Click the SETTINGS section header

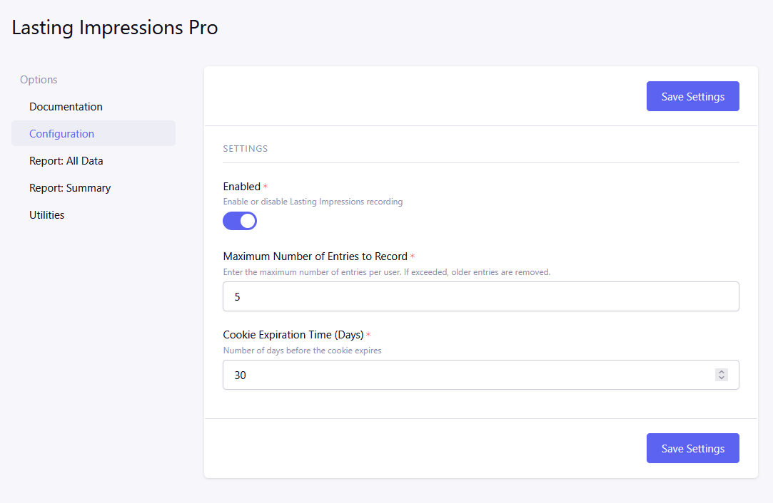pos(245,148)
